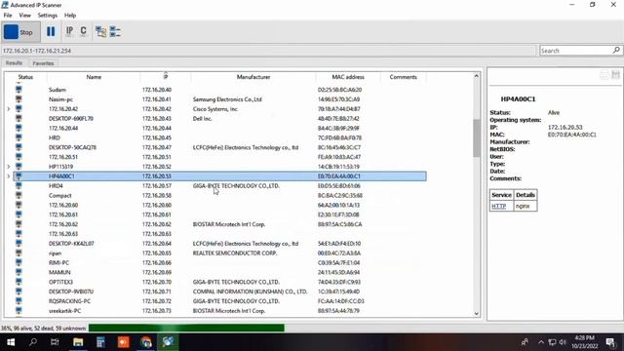Select the ripan device row
This screenshot has width=624, height=351.
tap(219, 253)
